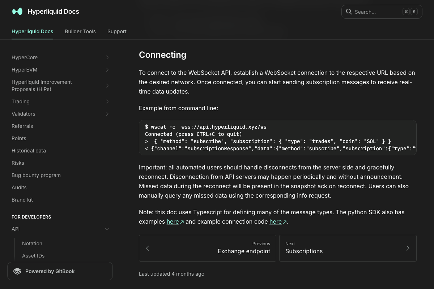This screenshot has height=289, width=434.
Task: Expand Hyperliquid Improvement Proposals chevron
Action: tap(107, 86)
